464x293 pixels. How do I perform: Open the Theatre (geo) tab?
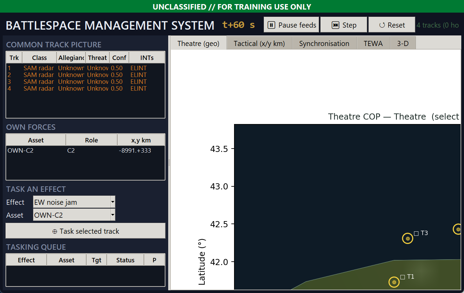(x=199, y=43)
